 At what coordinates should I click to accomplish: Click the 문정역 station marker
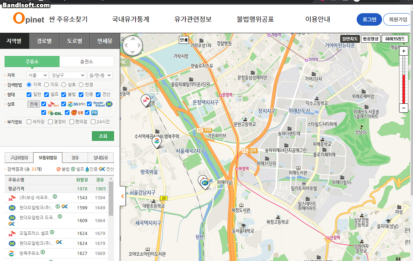[221, 96]
